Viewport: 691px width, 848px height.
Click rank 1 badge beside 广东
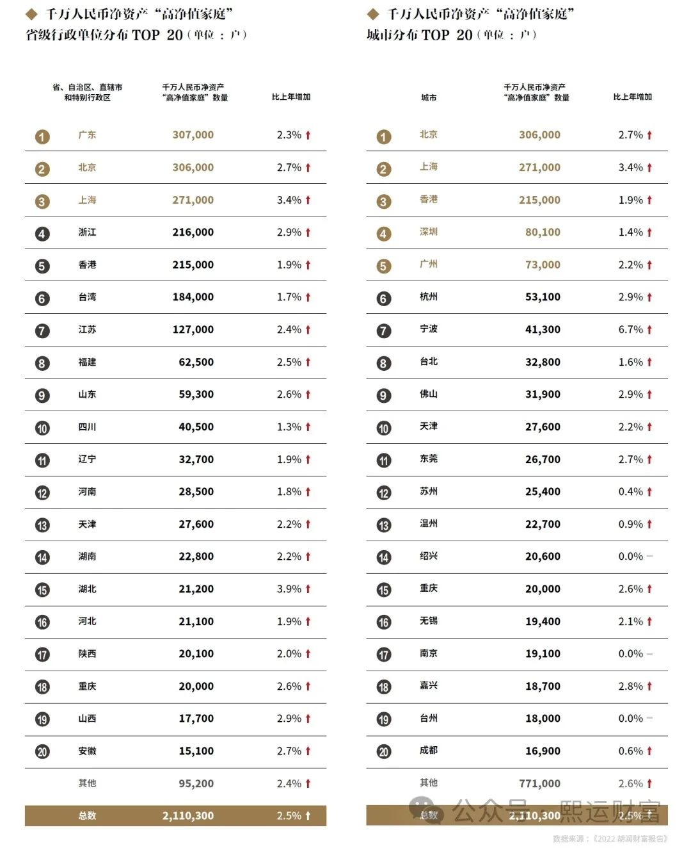coord(42,136)
